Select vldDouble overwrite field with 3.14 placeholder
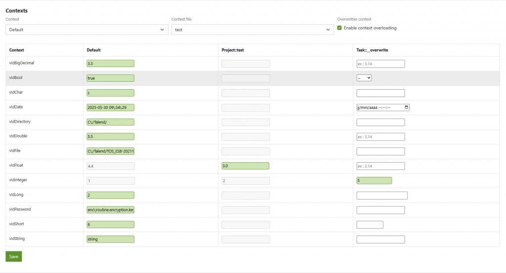Viewport: 506px width, 273px height. pos(380,137)
